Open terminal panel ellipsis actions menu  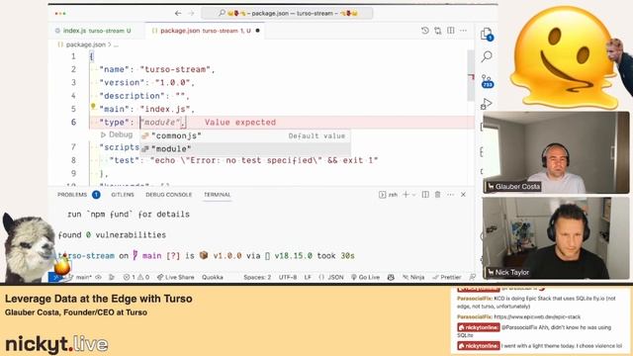pos(451,195)
